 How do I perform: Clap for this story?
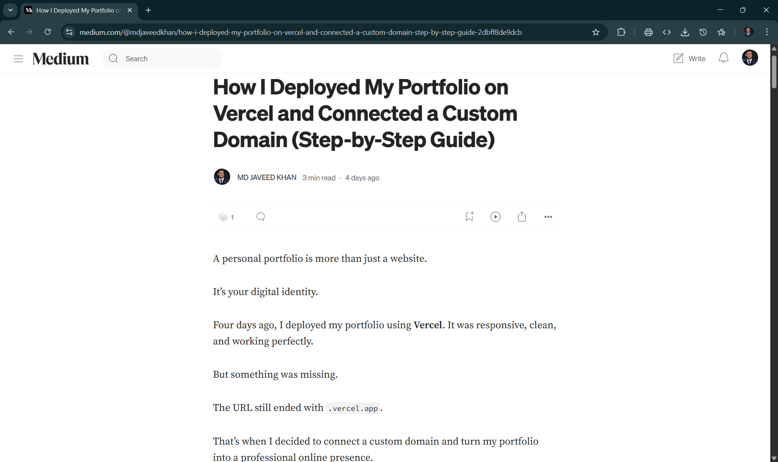[223, 217]
